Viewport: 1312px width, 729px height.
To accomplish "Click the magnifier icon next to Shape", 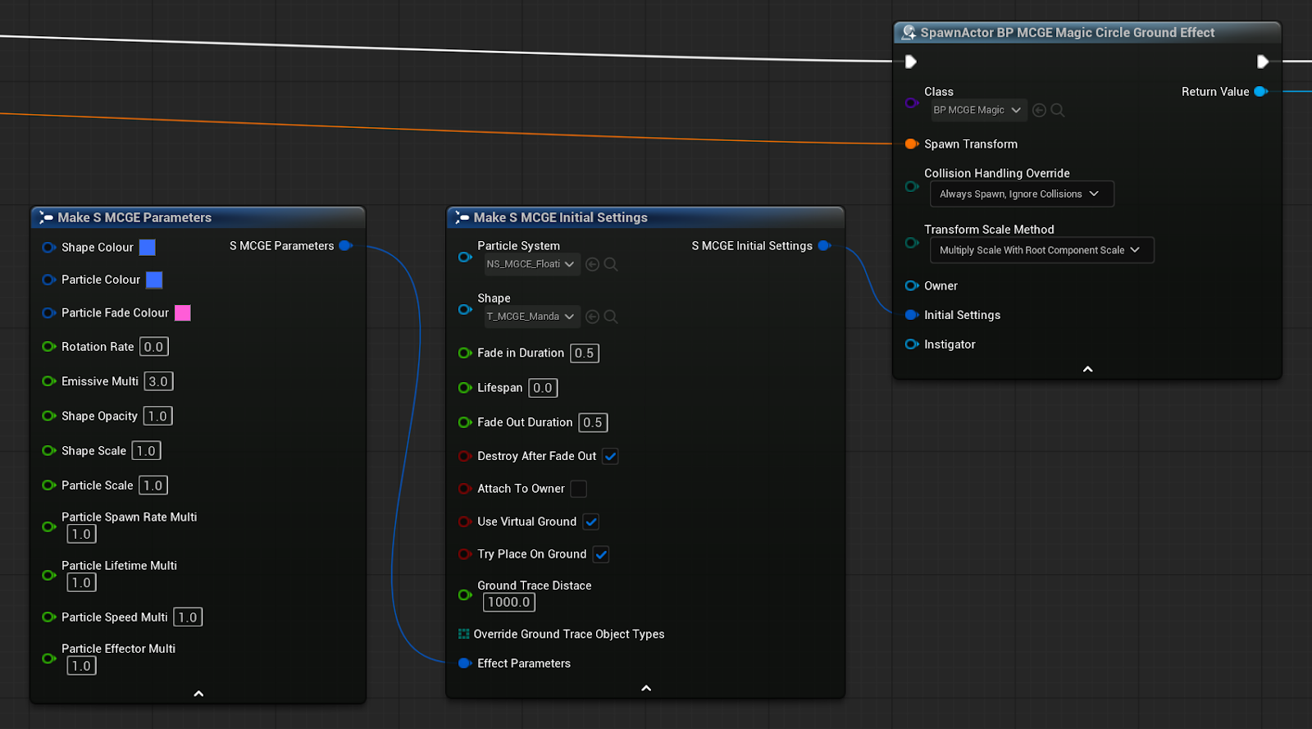I will (x=611, y=317).
